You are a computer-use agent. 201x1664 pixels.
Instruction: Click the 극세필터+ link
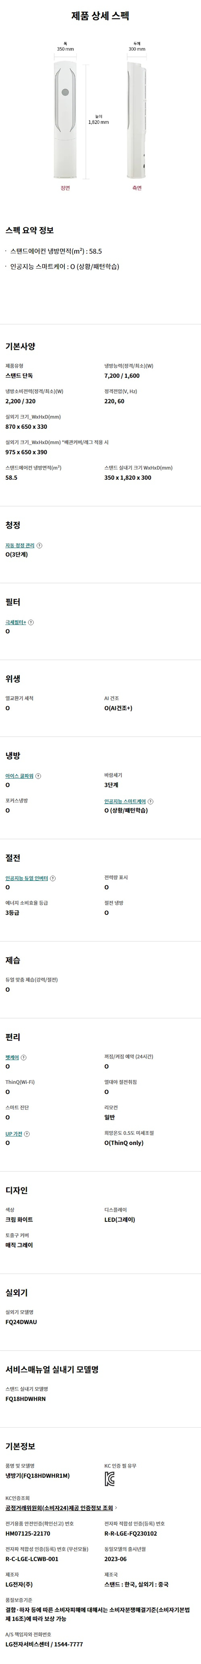[16, 622]
